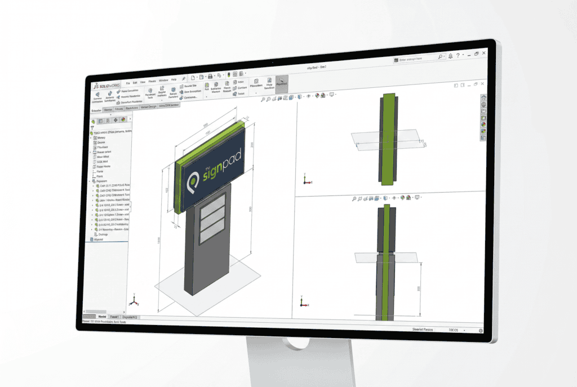
Task: Click the Save icon in the toolbar
Action: click(x=210, y=75)
